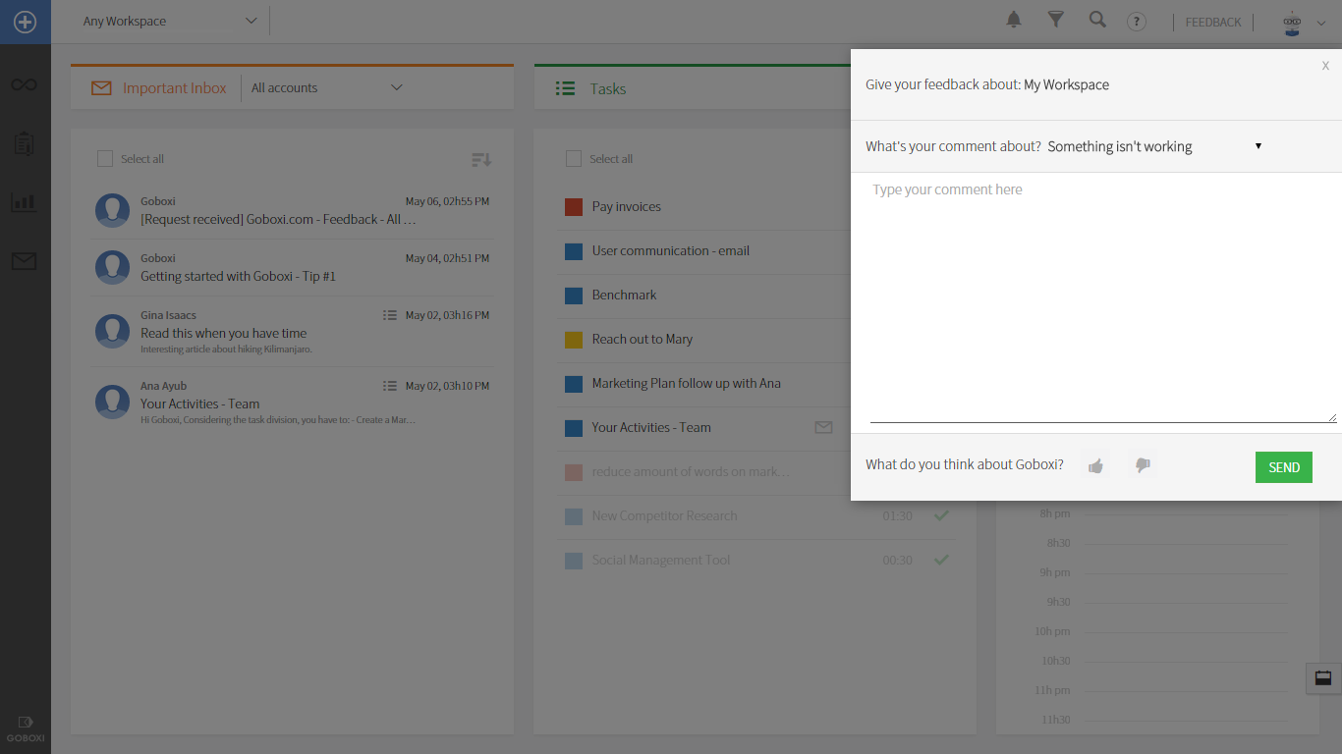Screen dimensions: 1342x754
Task: Open the mail icon in left sidebar
Action: coord(25,261)
